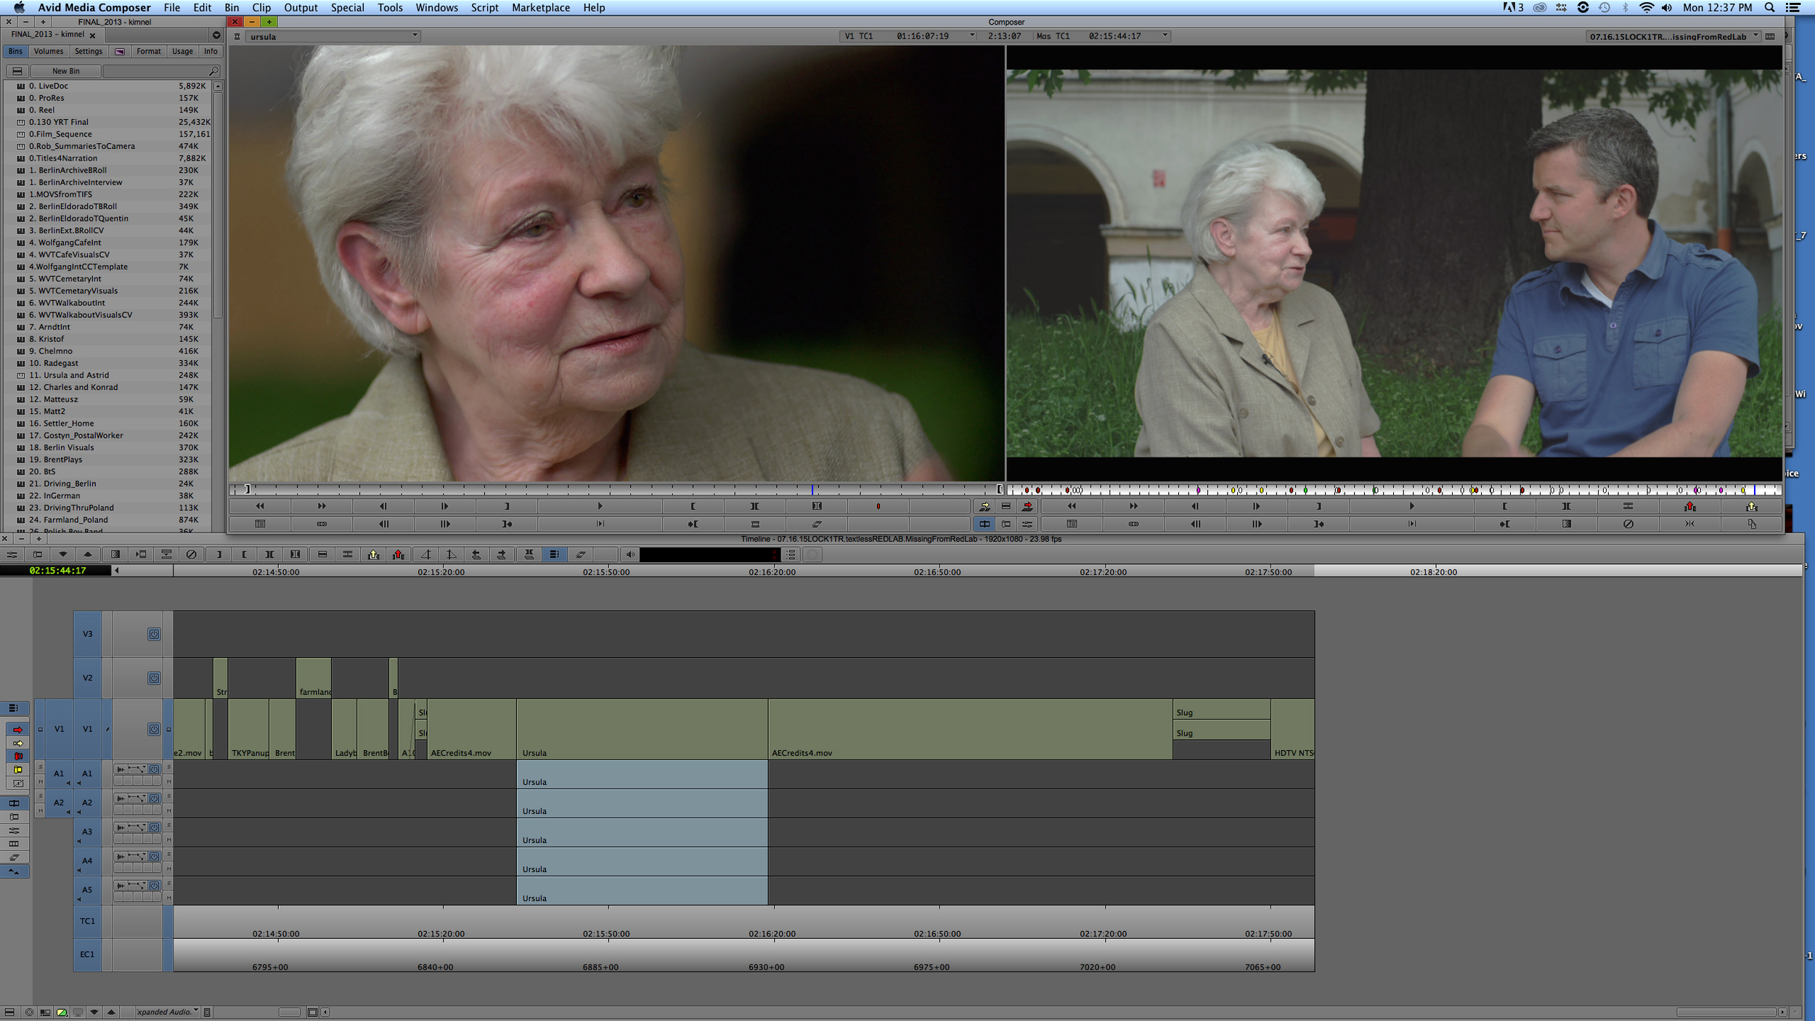Viewport: 1815px width, 1021px height.
Task: Click Splice-In yellow arrow between monitors
Action: (984, 506)
